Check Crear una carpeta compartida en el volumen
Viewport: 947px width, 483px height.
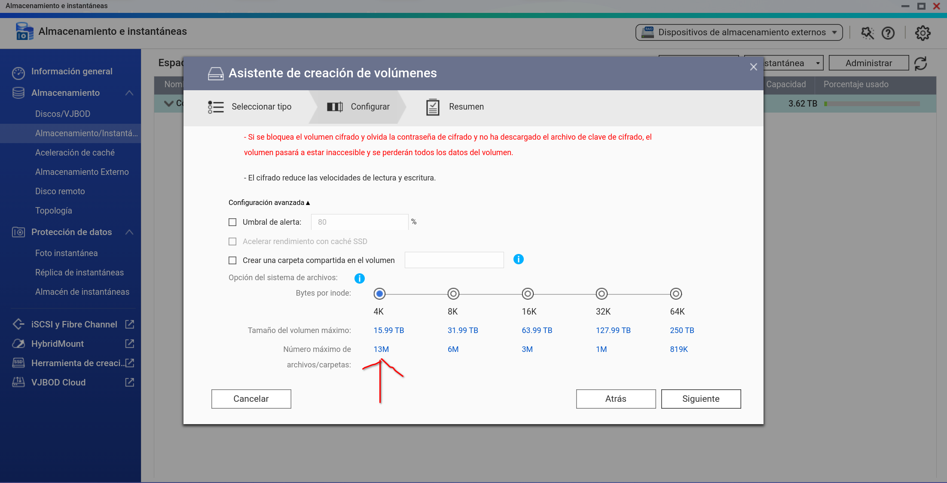[232, 260]
